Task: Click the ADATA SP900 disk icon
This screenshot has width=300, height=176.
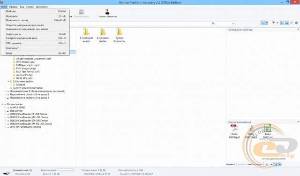Action: tap(8, 107)
